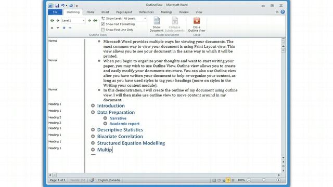The height and width of the screenshot is (187, 333).
Task: Click the vertical scrollbar down arrow
Action: coord(283,158)
